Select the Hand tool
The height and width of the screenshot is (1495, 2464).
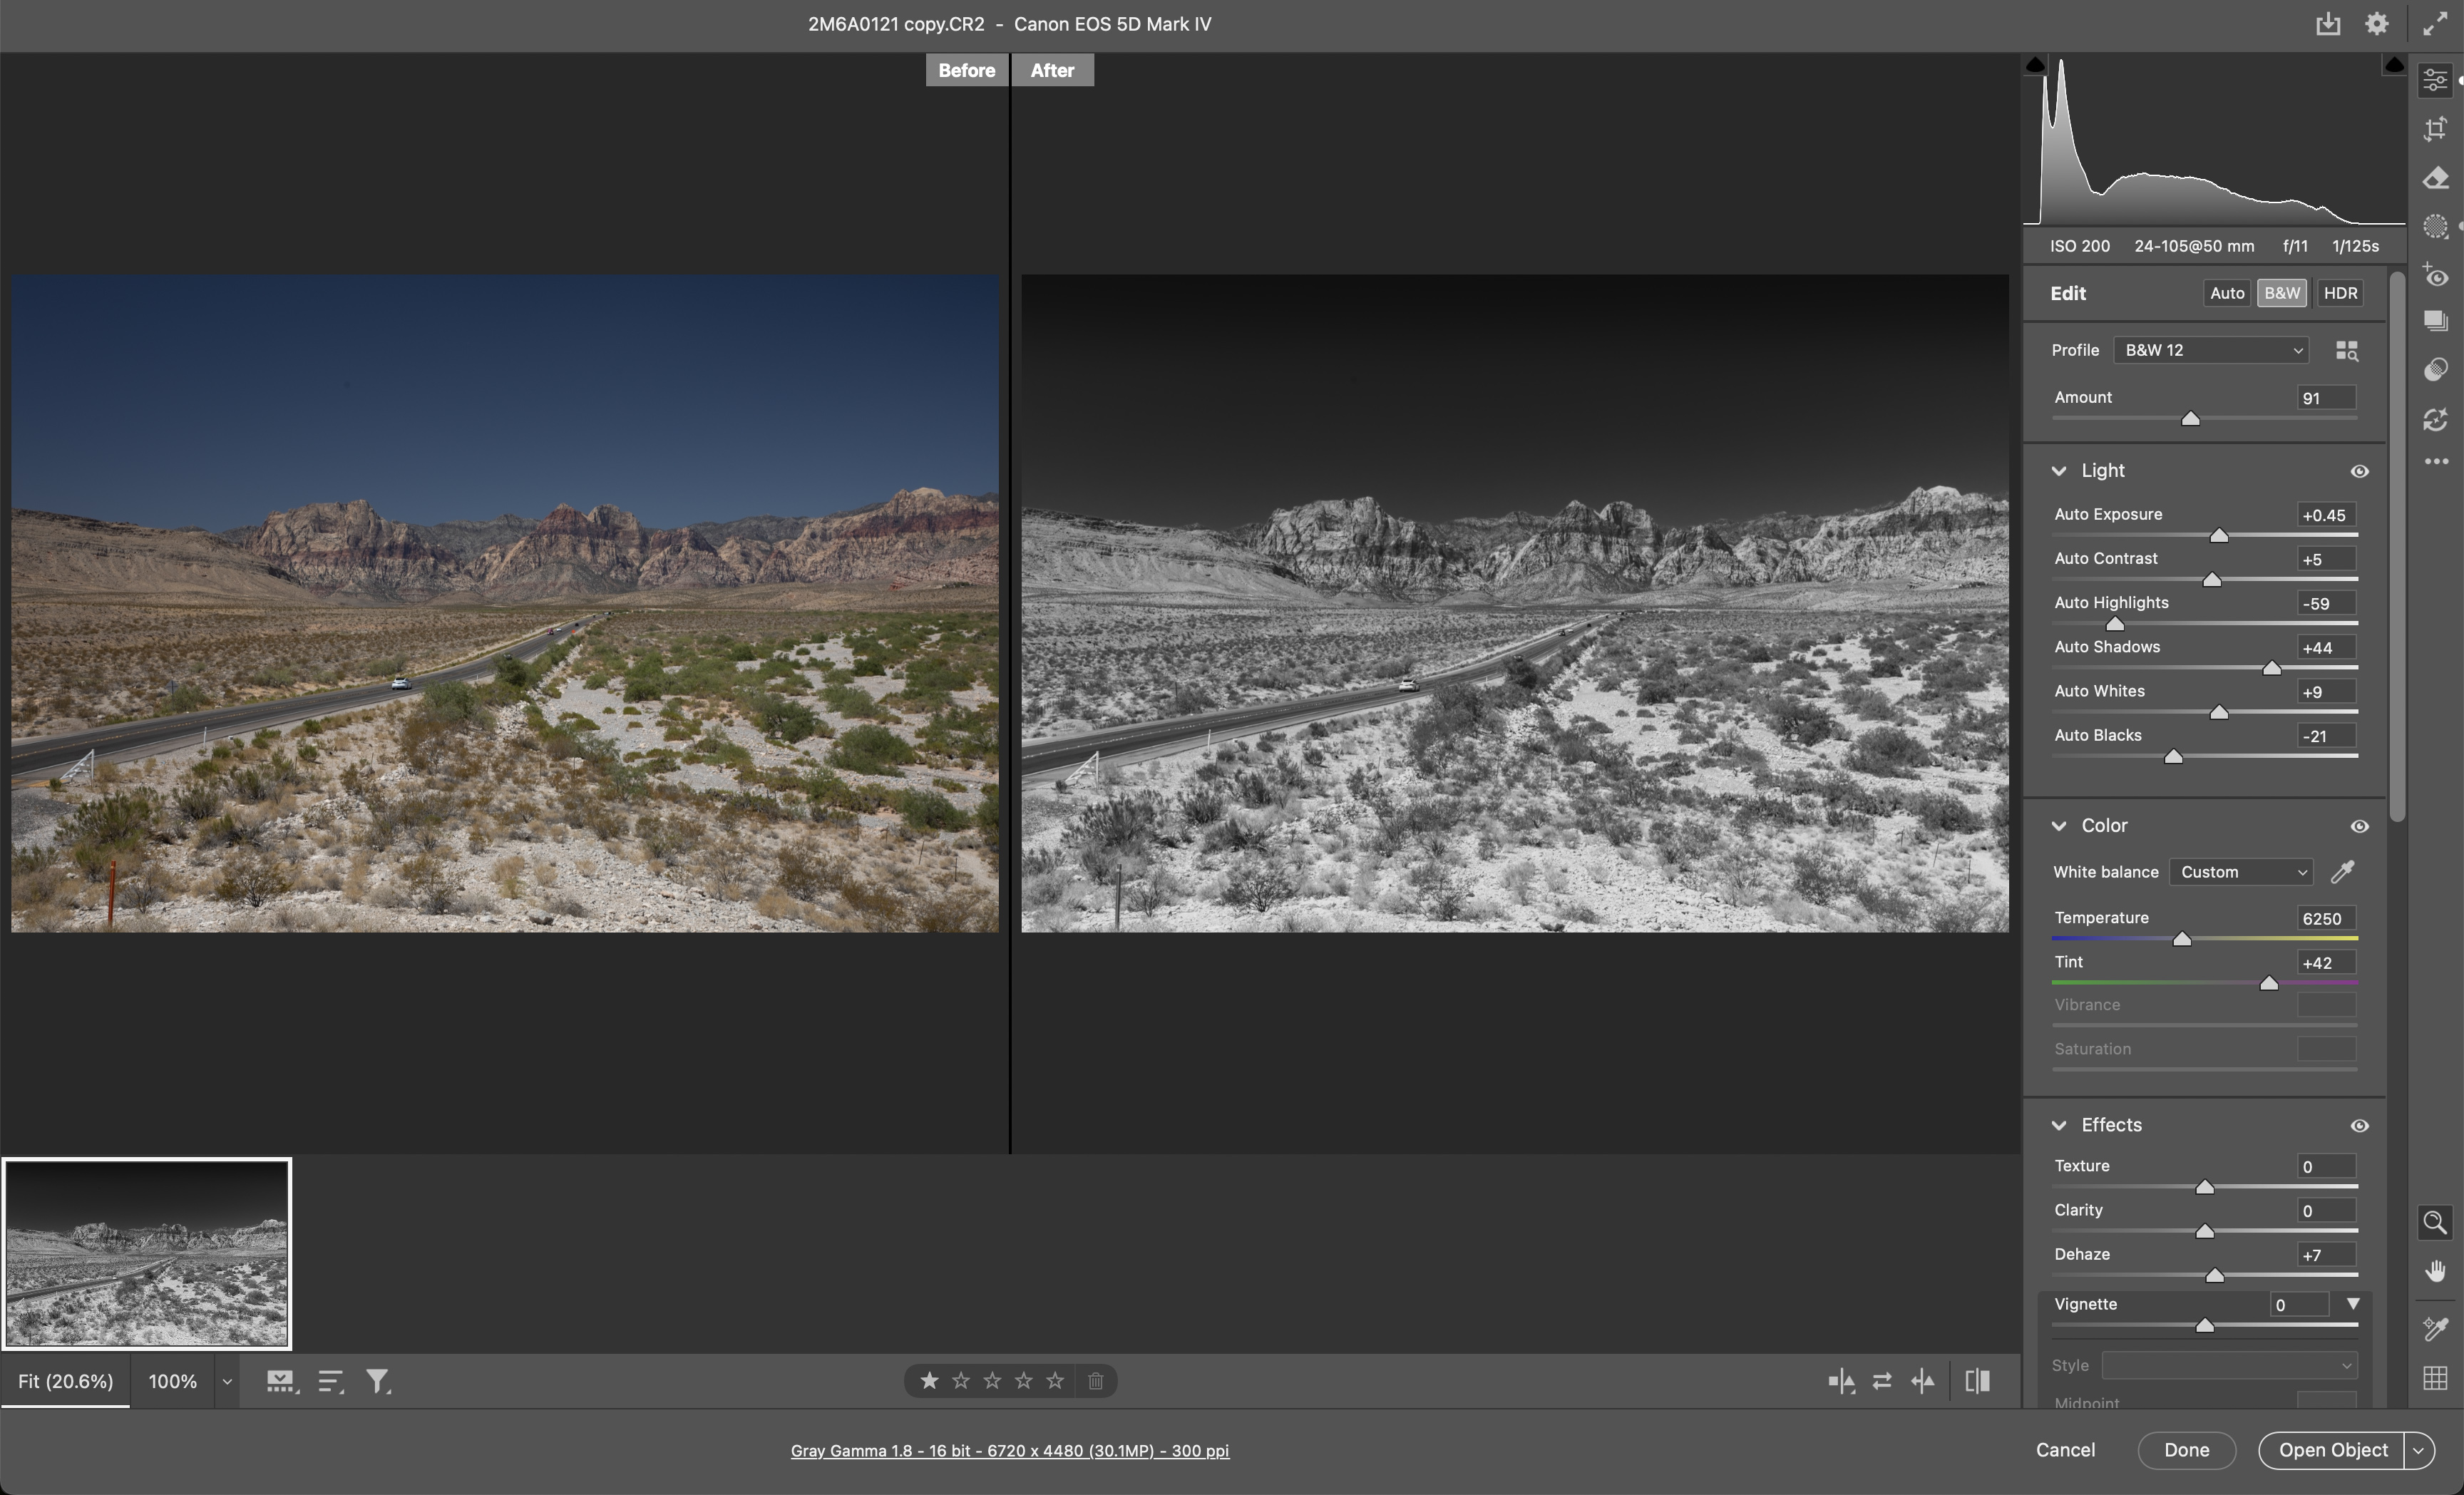point(2435,1271)
